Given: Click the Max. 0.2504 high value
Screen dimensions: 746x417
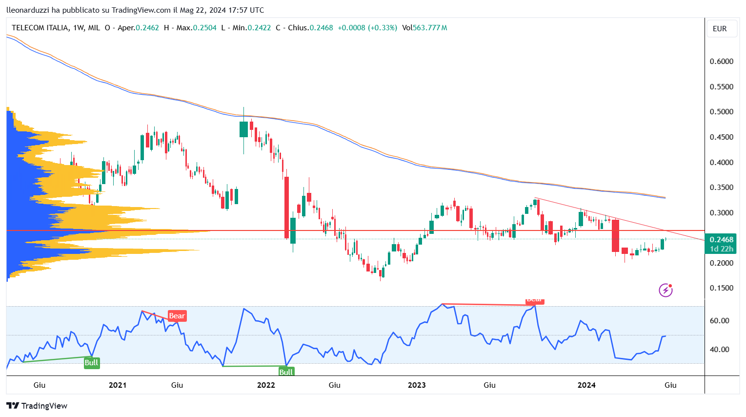Looking at the screenshot, I should click(x=190, y=28).
